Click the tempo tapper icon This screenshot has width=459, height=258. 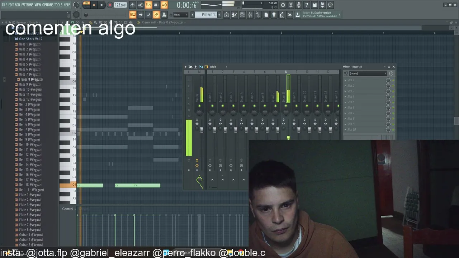[282, 15]
